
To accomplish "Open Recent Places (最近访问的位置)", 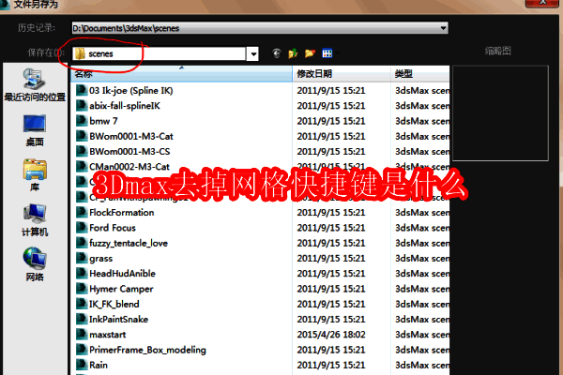I will (x=35, y=83).
